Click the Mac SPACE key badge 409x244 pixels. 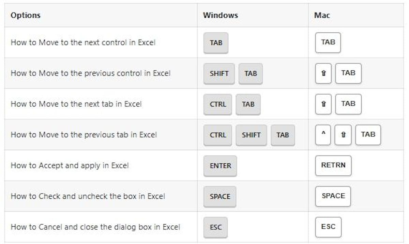pyautogui.click(x=333, y=196)
